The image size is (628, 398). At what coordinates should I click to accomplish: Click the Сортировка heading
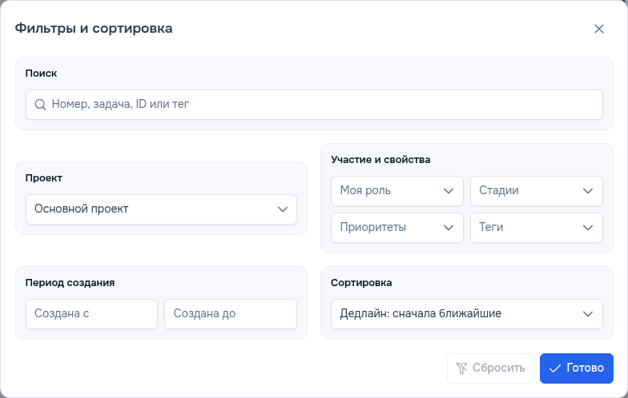pos(361,283)
